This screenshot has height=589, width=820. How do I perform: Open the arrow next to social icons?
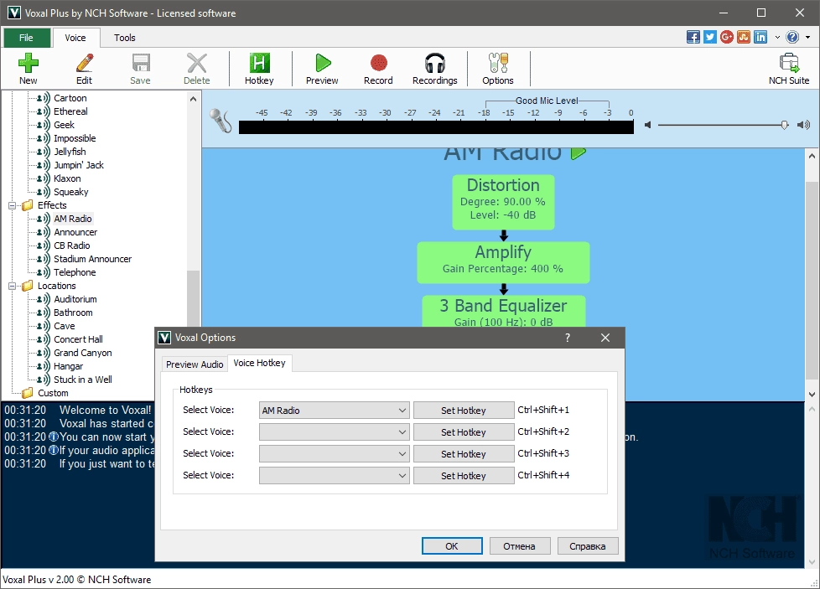pyautogui.click(x=777, y=37)
